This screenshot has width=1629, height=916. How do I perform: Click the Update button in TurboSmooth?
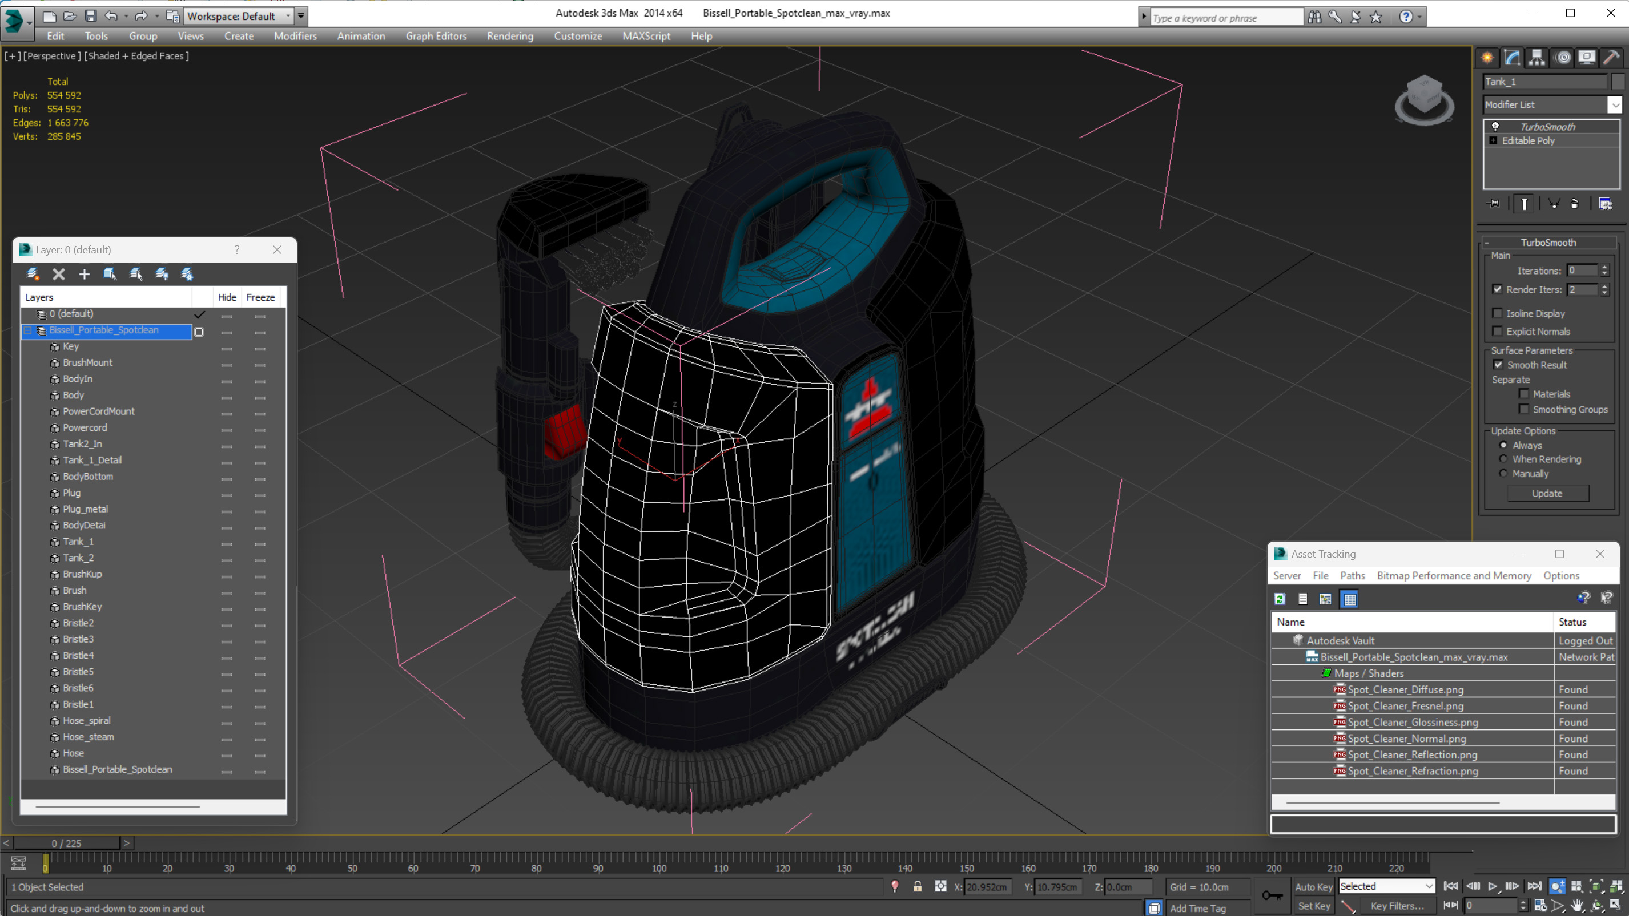[1547, 493]
